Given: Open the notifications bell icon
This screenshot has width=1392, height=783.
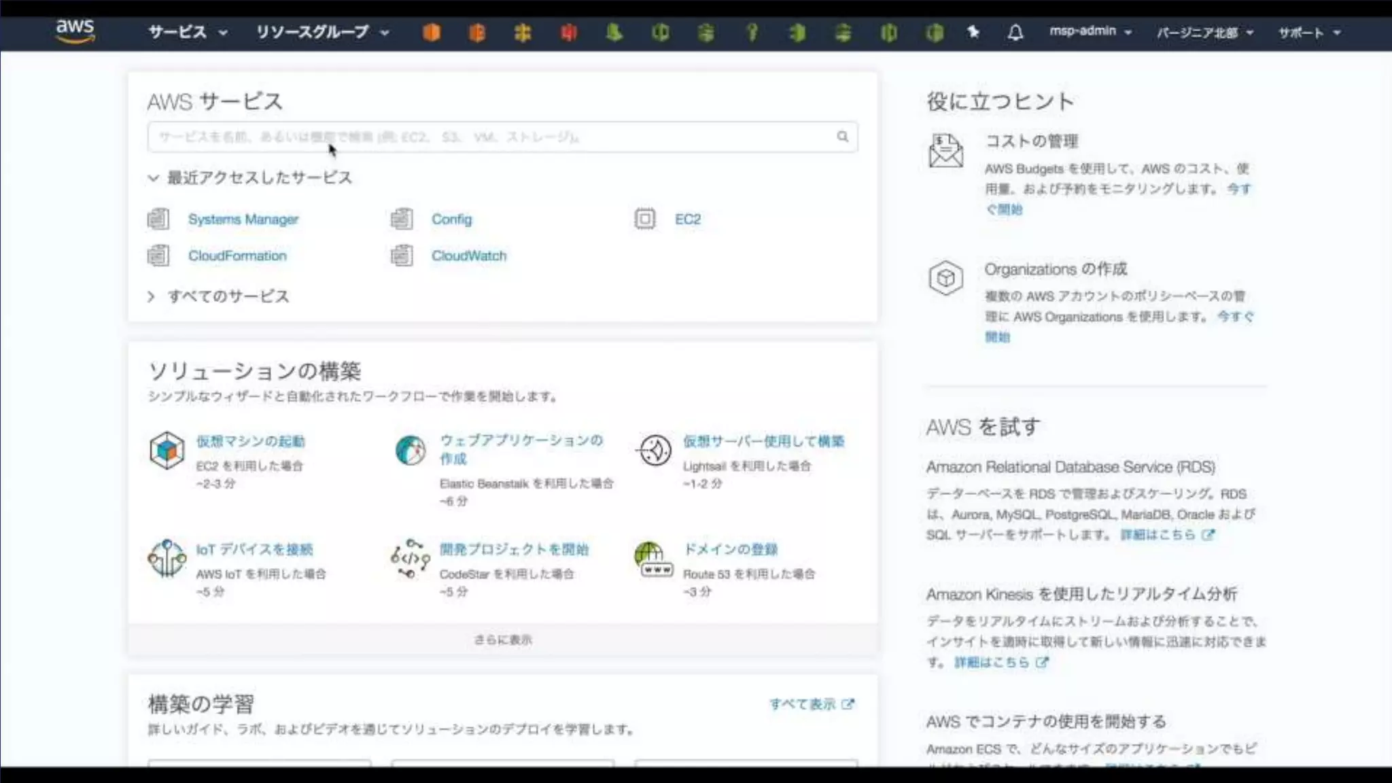Looking at the screenshot, I should pos(1015,32).
